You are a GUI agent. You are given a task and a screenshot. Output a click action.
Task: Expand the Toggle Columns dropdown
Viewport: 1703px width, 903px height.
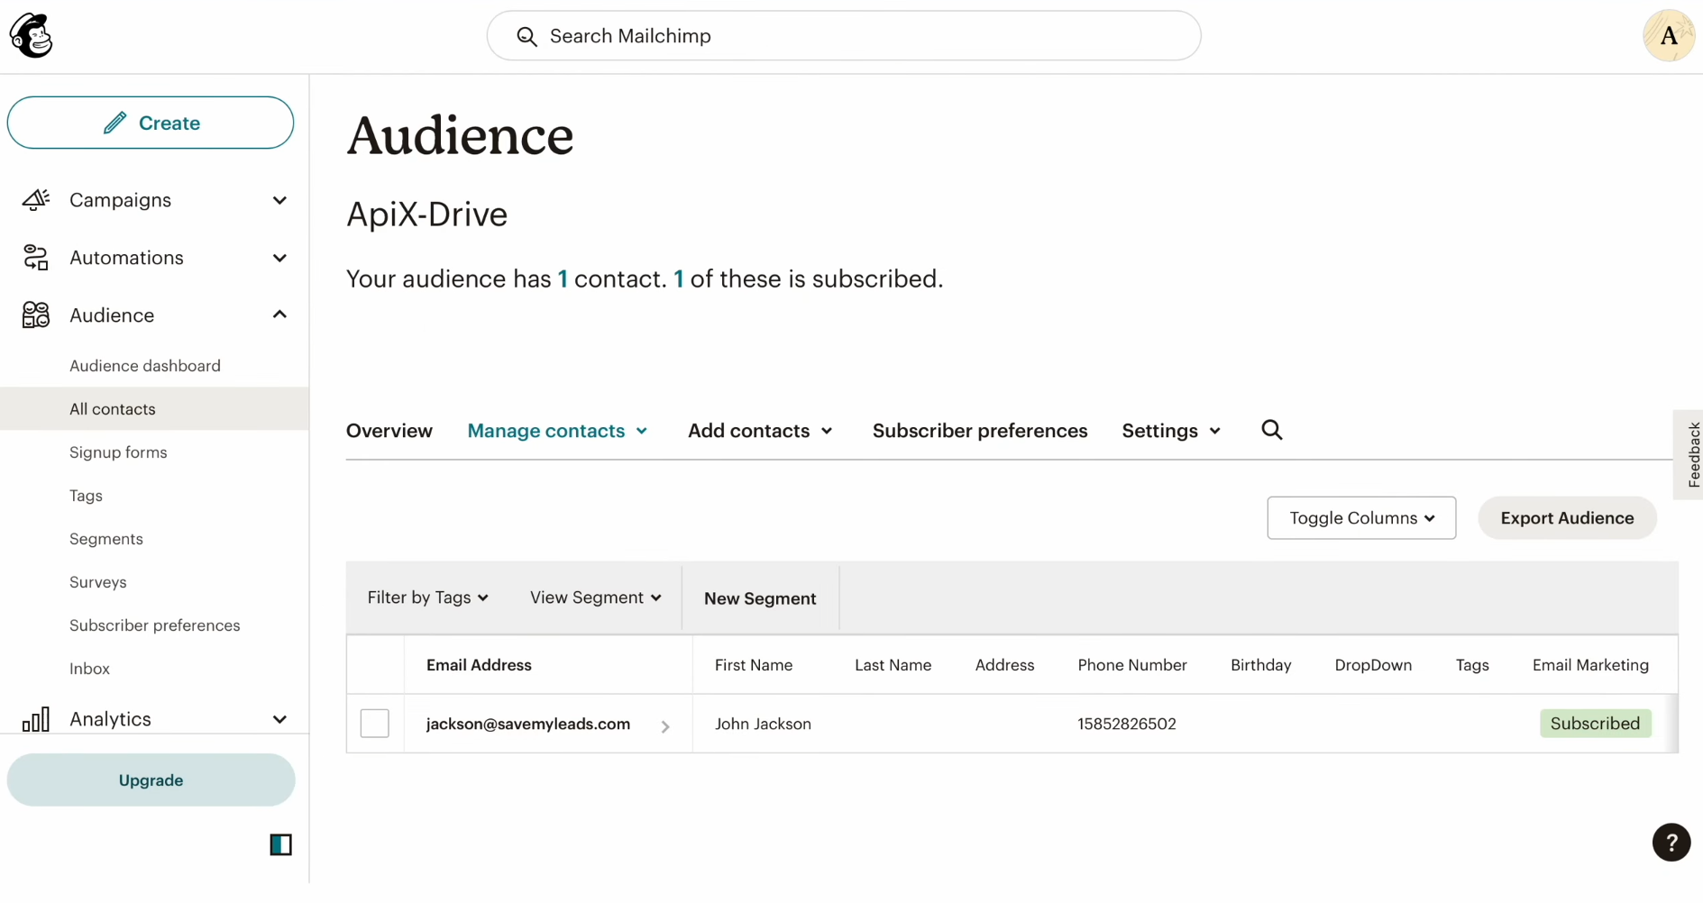coord(1360,518)
